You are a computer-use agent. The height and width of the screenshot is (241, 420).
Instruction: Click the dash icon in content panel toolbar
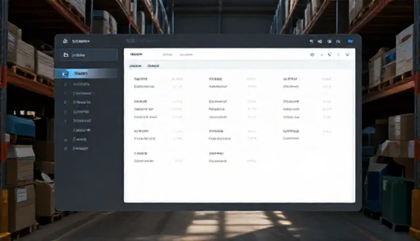point(322,54)
